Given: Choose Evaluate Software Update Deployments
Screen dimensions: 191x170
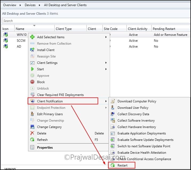Looking at the screenshot, I should coord(145,140).
